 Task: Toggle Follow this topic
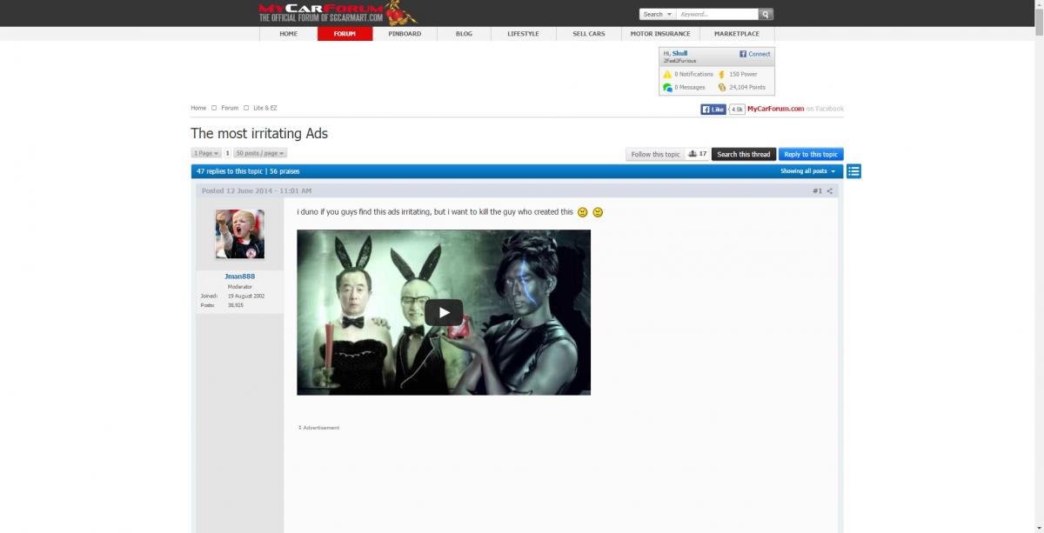(655, 154)
